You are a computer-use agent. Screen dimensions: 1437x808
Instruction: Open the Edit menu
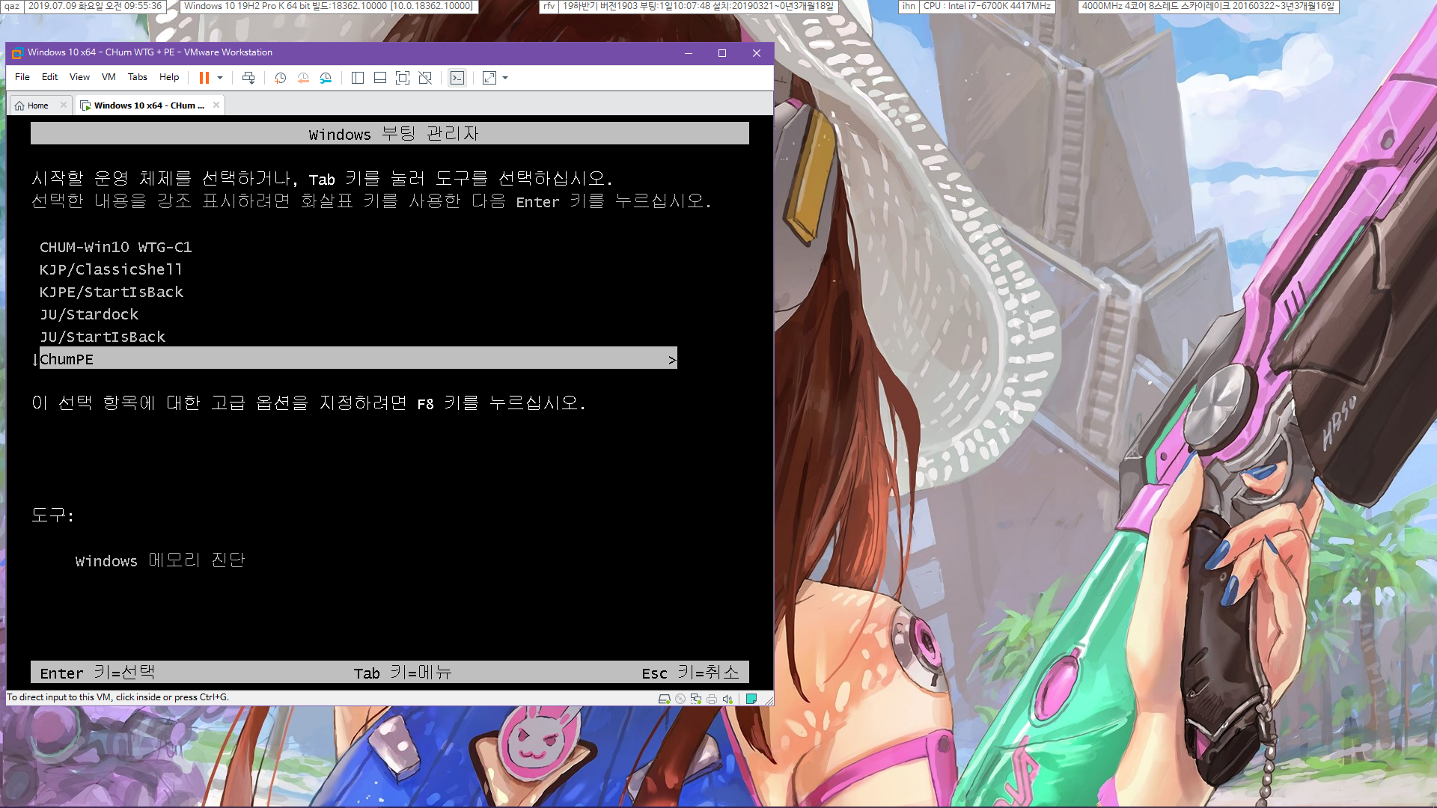pyautogui.click(x=49, y=77)
